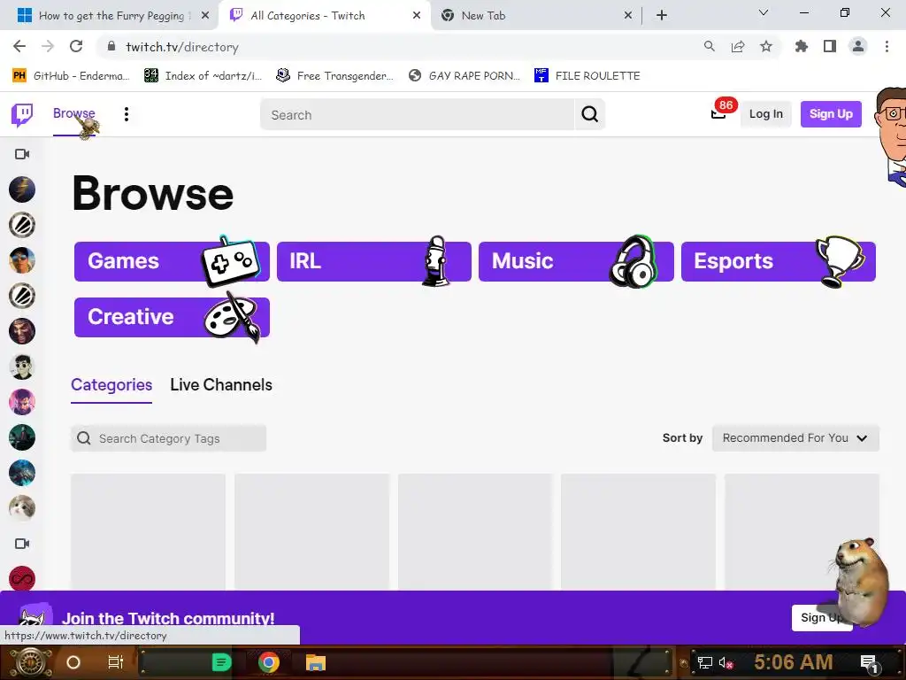The width and height of the screenshot is (906, 680).
Task: Click the search magnifier button in Twitch header
Action: 589,114
